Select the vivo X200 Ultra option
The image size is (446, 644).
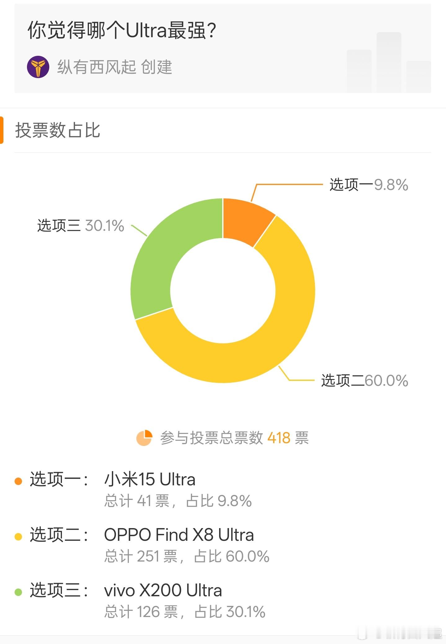(x=163, y=590)
